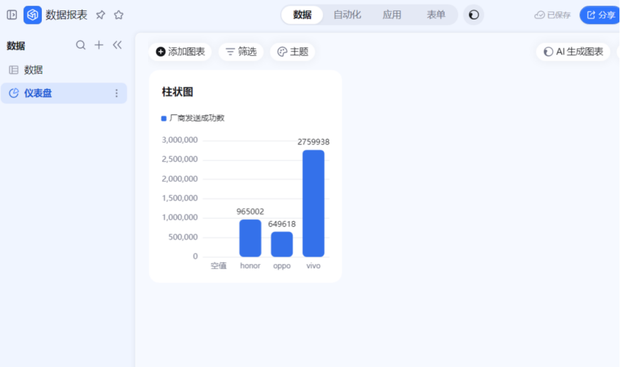The image size is (620, 367).
Task: Check the 已保存 cloud status
Action: tap(552, 15)
